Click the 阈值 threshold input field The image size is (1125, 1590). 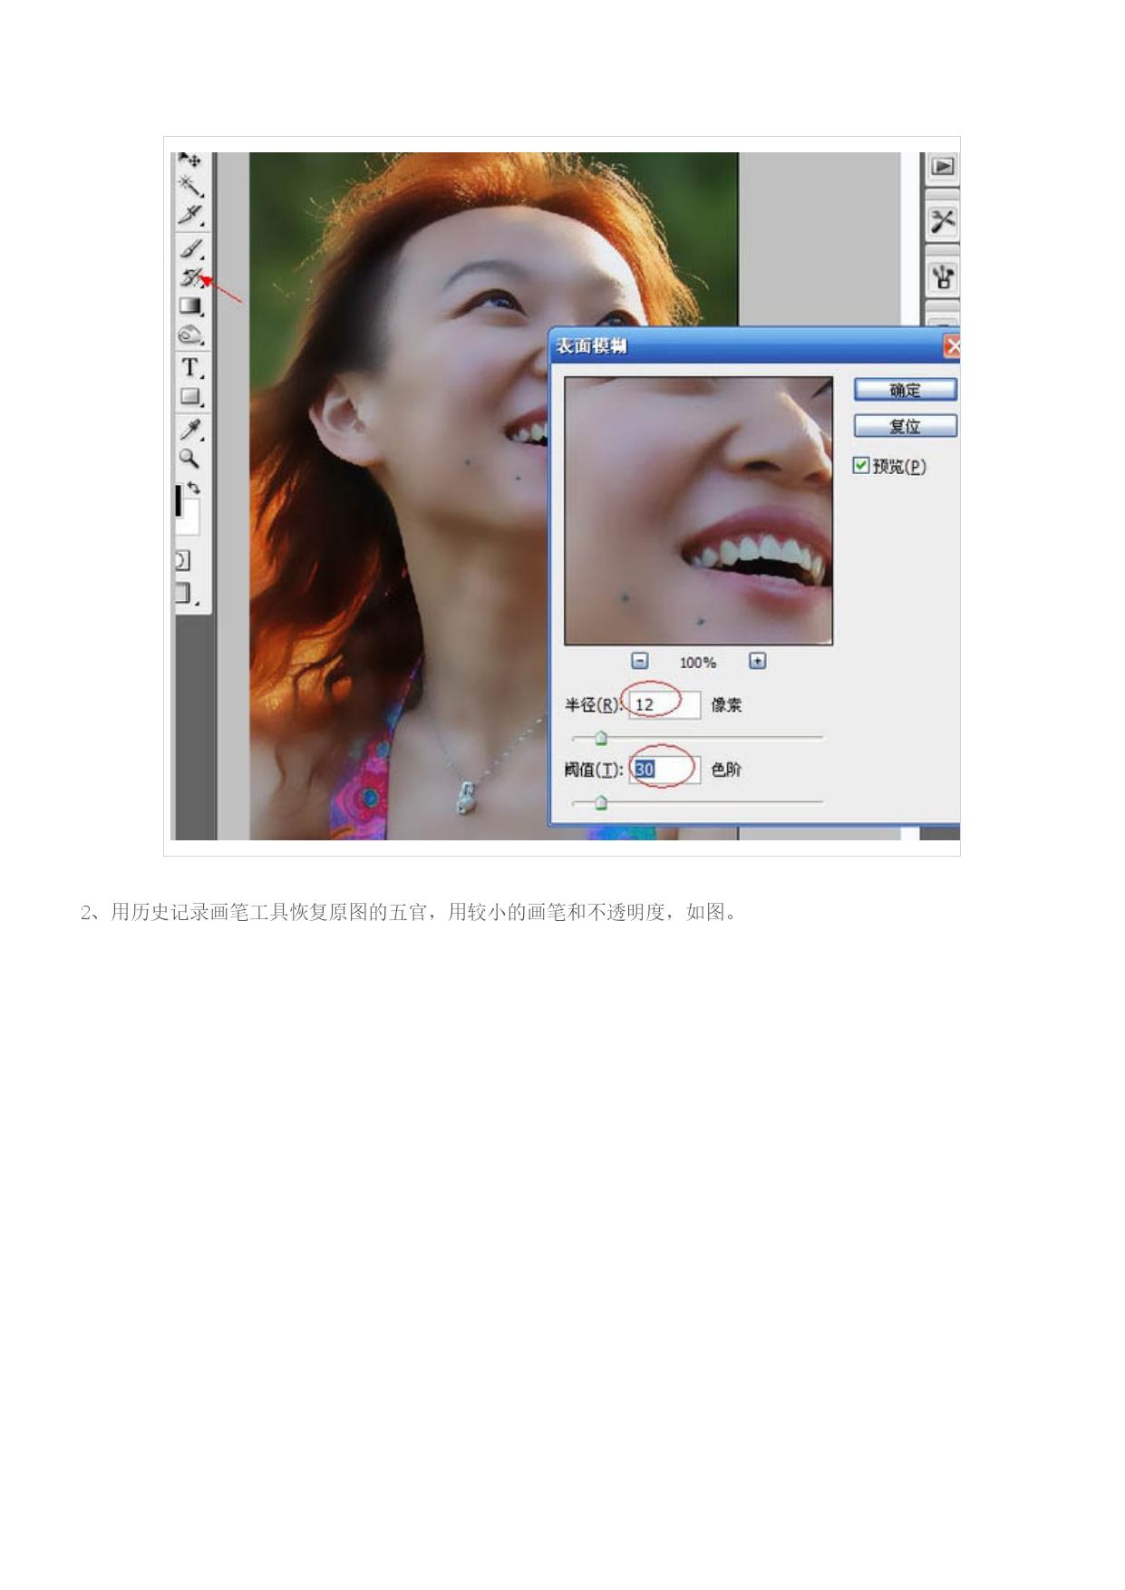[665, 770]
